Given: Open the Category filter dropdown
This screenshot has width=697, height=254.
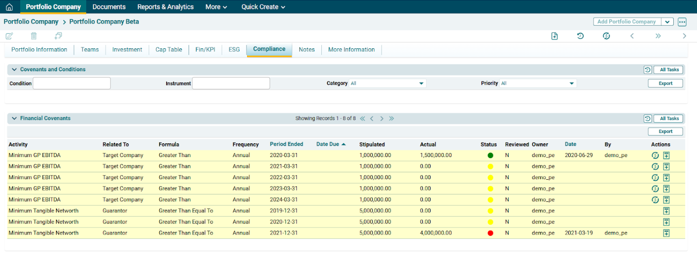Looking at the screenshot, I should coord(387,84).
